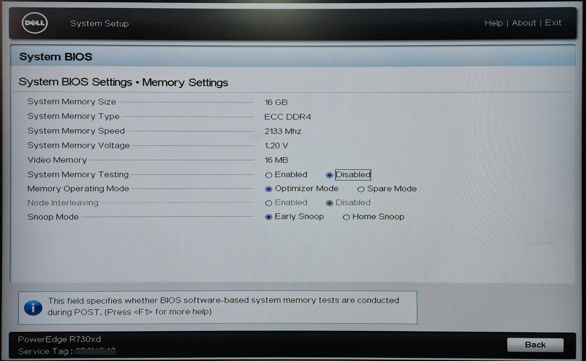This screenshot has height=361, width=586.
Task: Click the help description text box
Action: (217, 307)
